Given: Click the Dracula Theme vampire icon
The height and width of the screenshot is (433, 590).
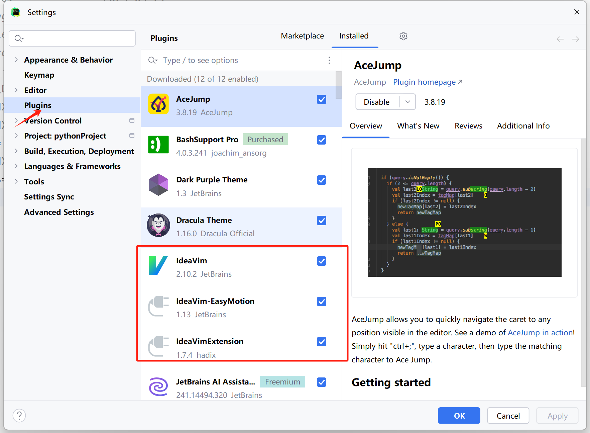Looking at the screenshot, I should click(x=158, y=225).
